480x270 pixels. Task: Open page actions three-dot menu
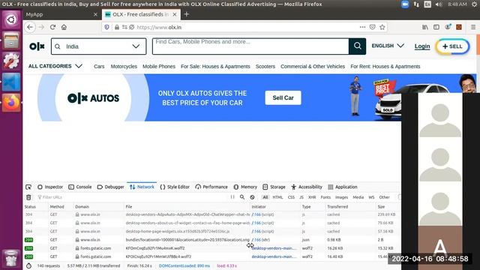pos(362,27)
